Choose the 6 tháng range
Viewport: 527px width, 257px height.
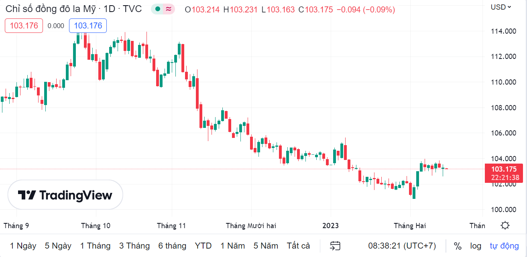(x=172, y=246)
